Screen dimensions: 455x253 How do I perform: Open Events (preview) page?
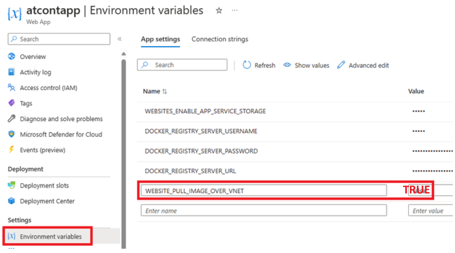tap(42, 150)
